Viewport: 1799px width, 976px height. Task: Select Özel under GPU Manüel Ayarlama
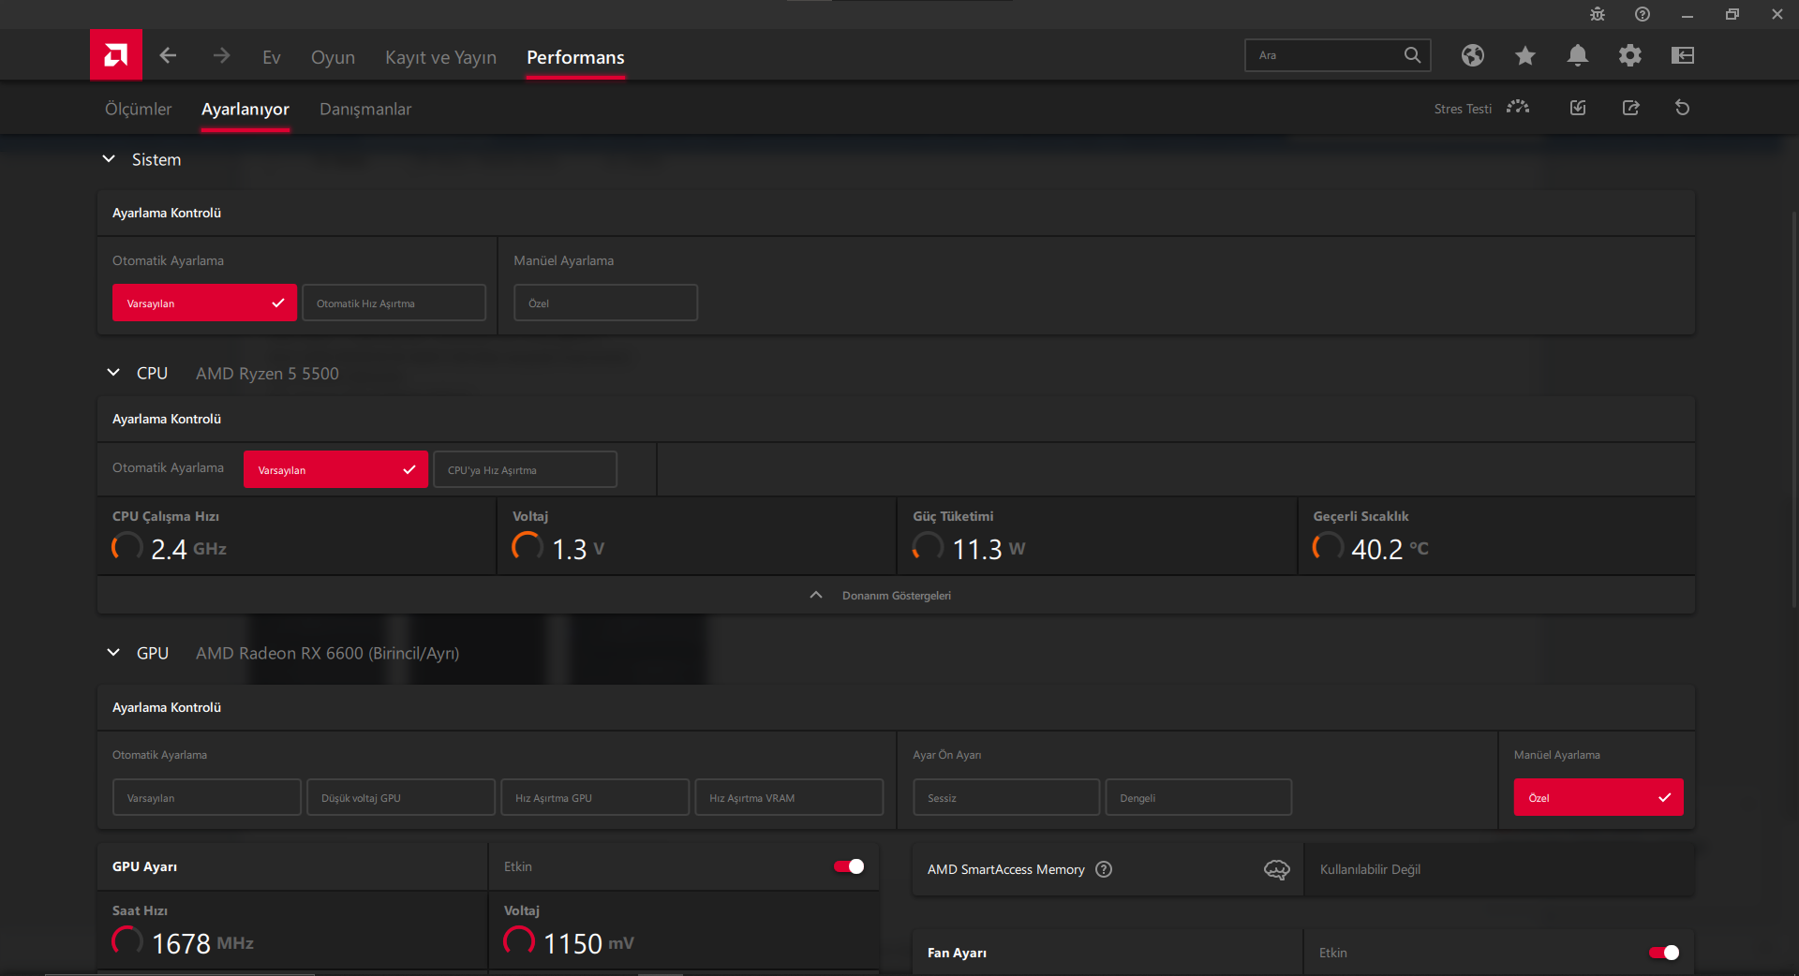(x=1598, y=797)
